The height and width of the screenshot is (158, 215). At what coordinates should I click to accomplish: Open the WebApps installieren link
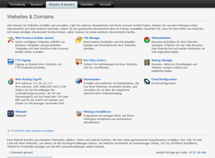[97, 112]
